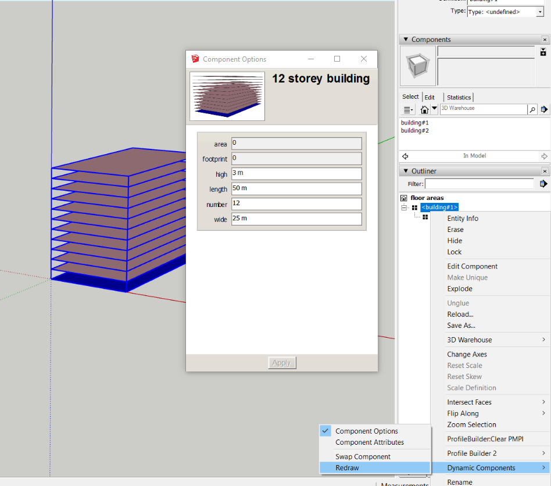
Task: Click the home icon in the Components panel
Action: click(425, 109)
